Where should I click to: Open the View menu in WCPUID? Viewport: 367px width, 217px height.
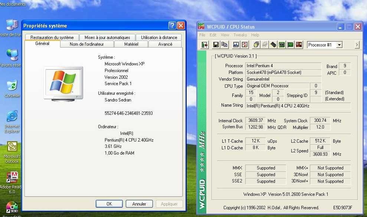click(x=225, y=35)
